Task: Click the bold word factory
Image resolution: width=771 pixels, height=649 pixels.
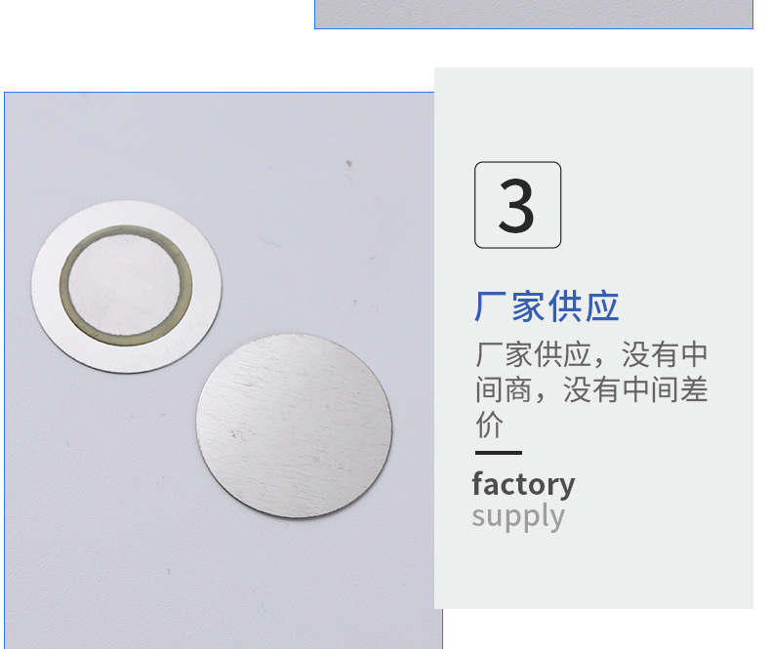Action: pyautogui.click(x=523, y=485)
